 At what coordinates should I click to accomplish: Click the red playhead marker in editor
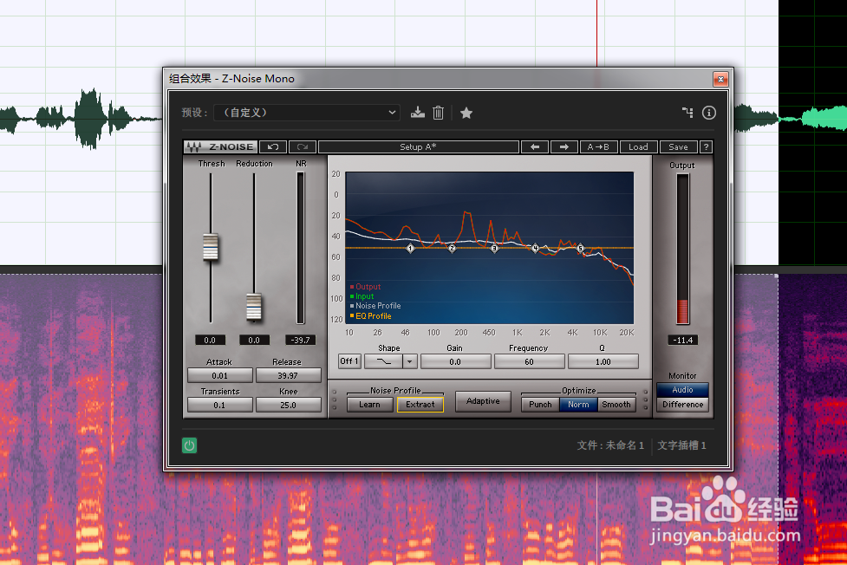coord(597,32)
